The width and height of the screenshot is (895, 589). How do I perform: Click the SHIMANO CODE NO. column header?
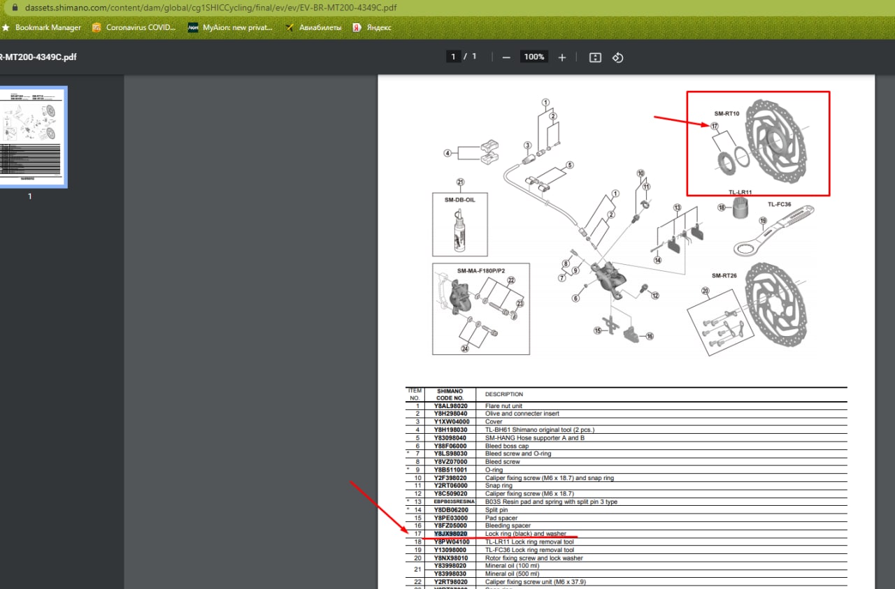pos(450,395)
